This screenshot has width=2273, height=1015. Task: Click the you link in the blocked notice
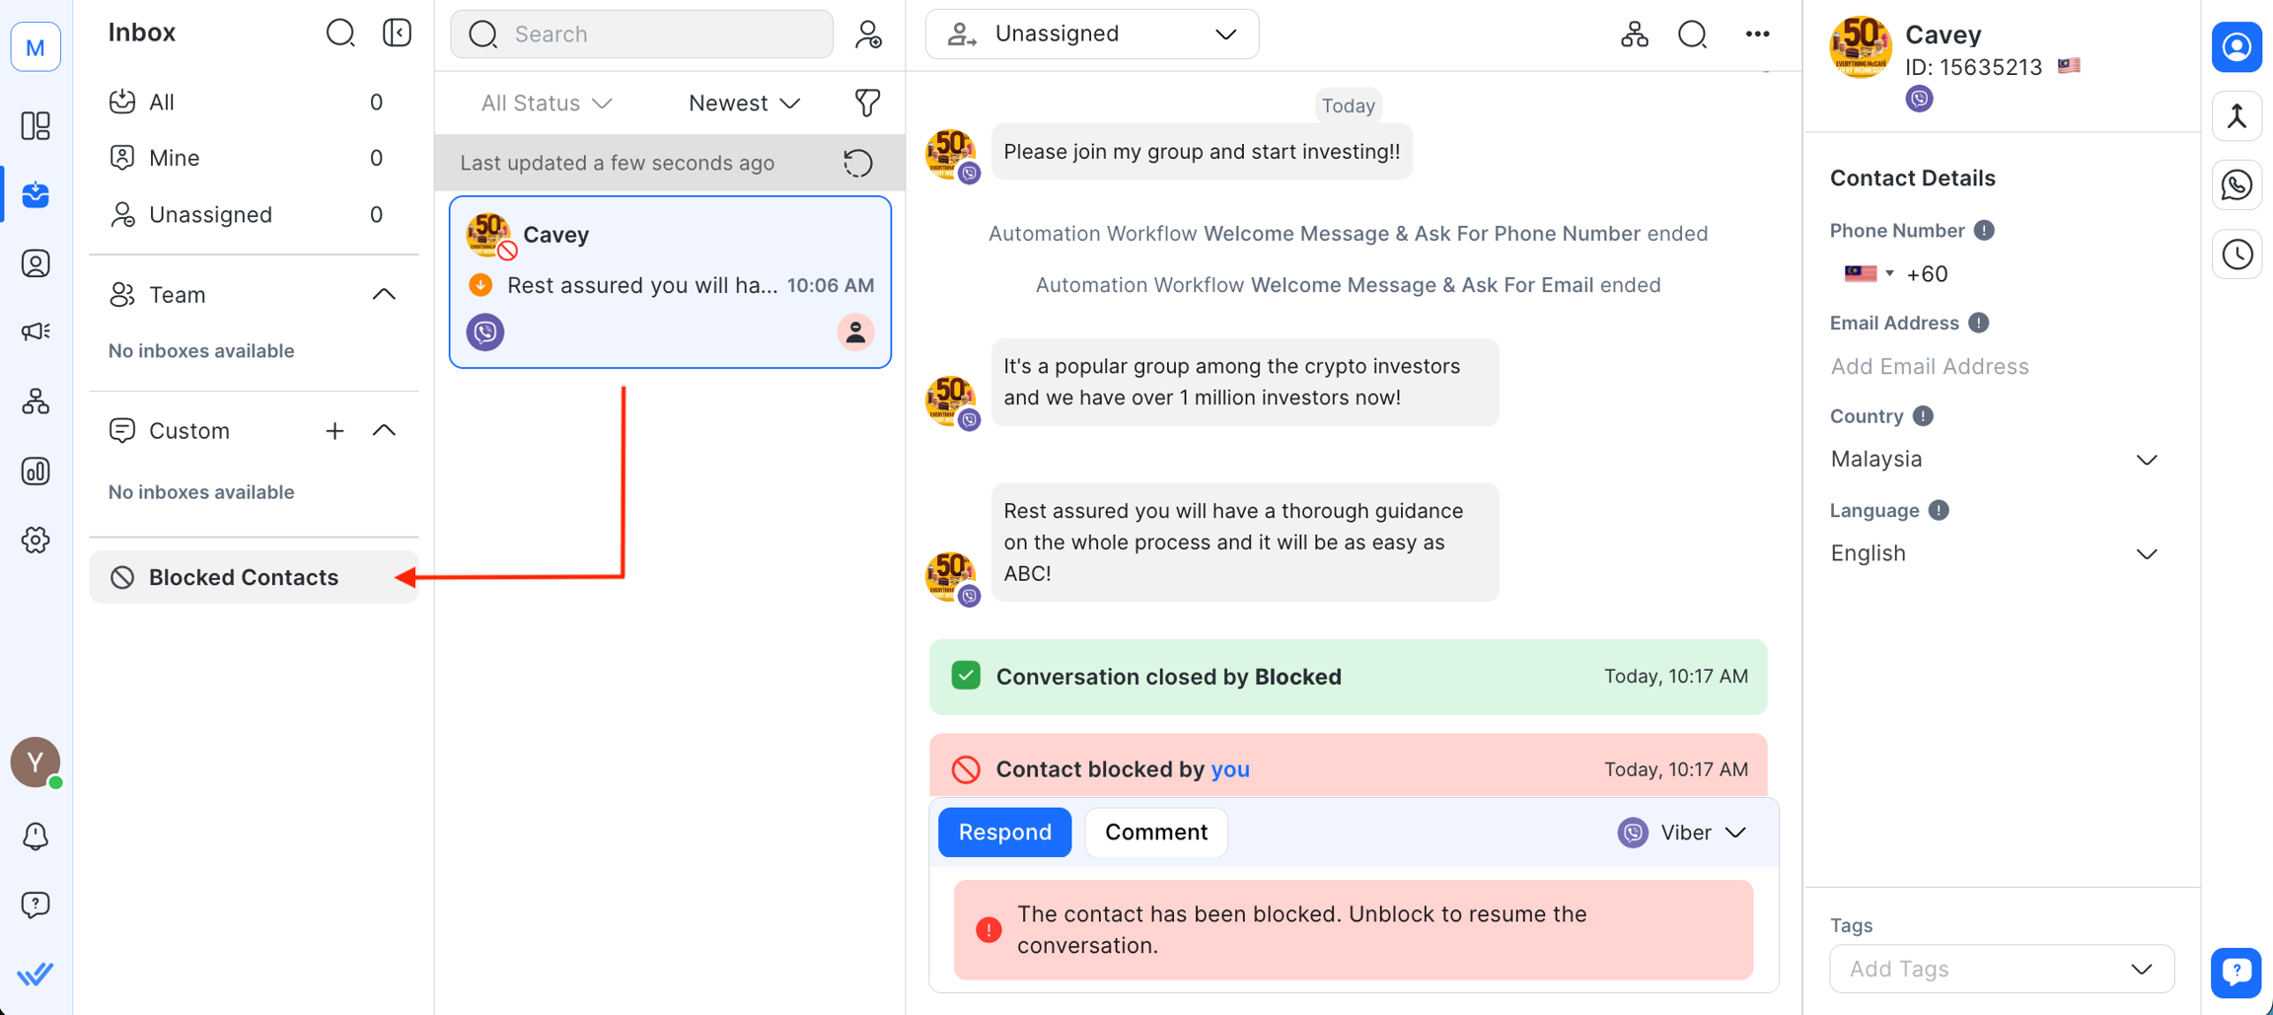(x=1229, y=768)
